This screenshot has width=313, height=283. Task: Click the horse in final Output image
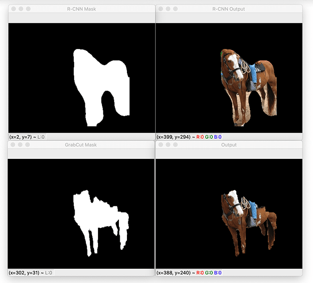(244, 219)
